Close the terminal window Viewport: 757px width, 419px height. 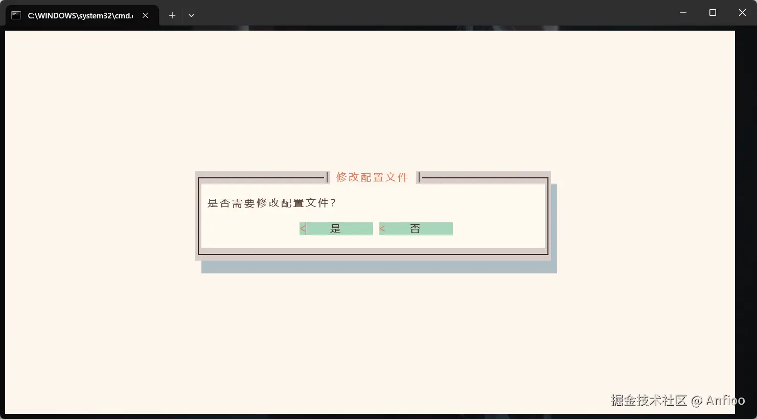click(x=742, y=12)
